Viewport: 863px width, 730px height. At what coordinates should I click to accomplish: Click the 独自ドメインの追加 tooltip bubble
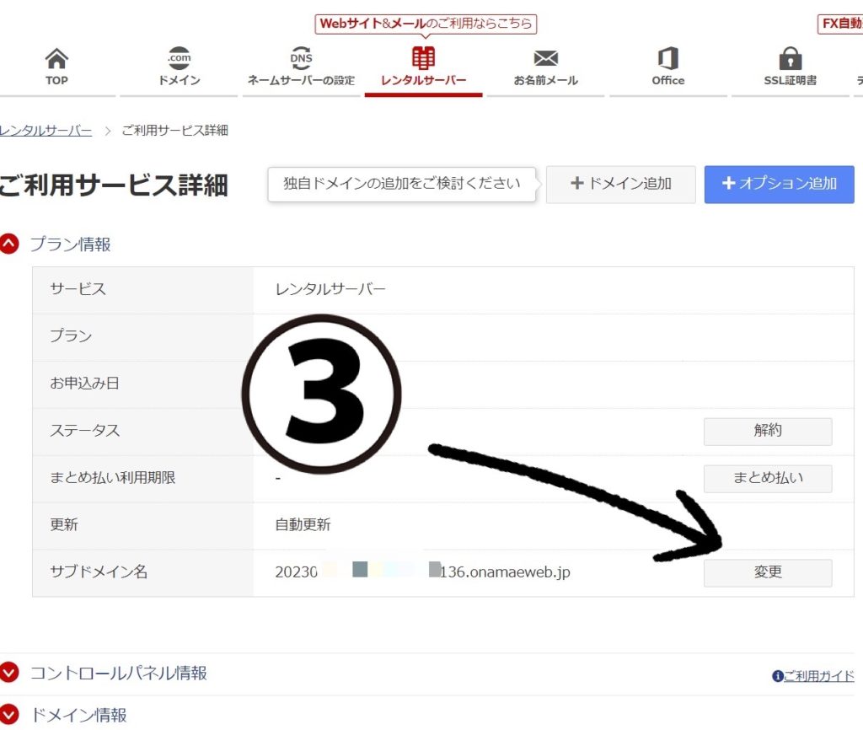point(402,184)
